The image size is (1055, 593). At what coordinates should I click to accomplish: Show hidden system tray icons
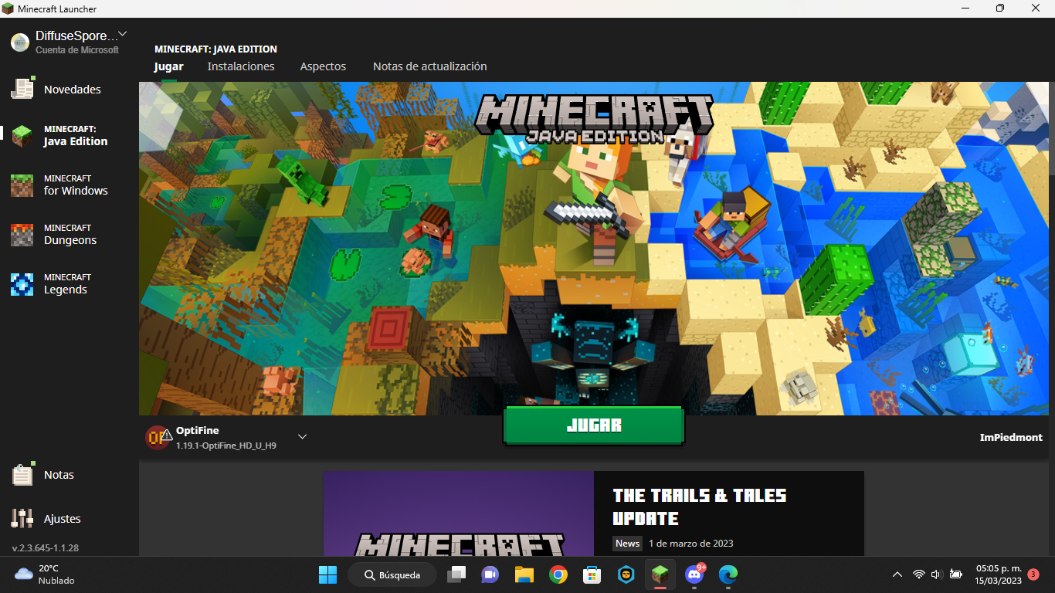pos(897,574)
